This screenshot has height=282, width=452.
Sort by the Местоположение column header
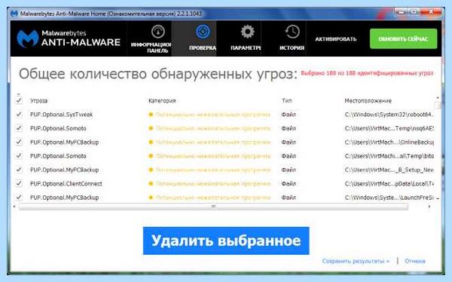[x=368, y=101]
